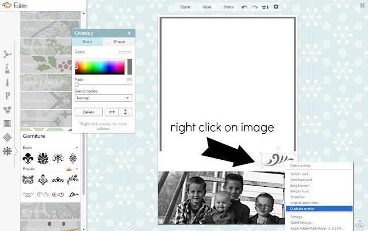Add the third Royale flourish overlay

point(58,180)
